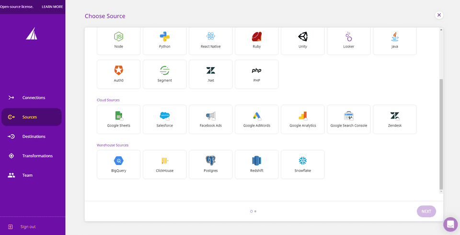Select the Java source card

395,41
